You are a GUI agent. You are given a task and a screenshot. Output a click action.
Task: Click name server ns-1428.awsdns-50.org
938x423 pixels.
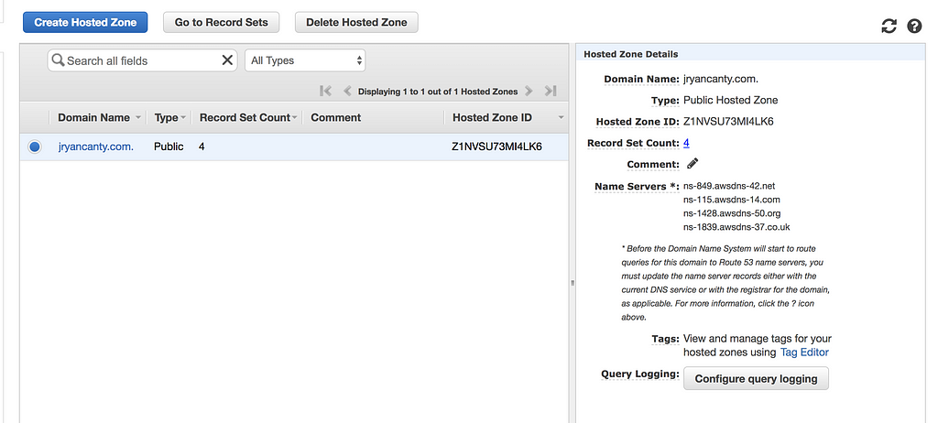(732, 213)
